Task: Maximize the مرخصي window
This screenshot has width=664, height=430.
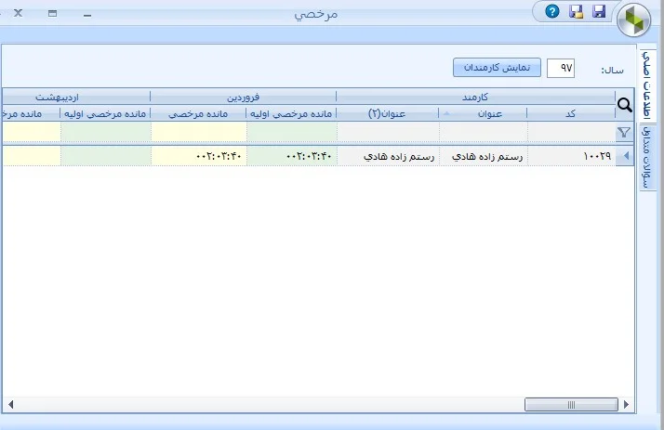Action: [52, 13]
